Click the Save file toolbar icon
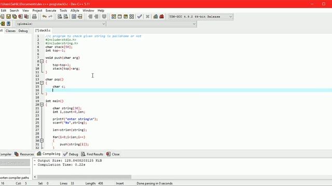This screenshot has height=186, width=332. [8, 17]
